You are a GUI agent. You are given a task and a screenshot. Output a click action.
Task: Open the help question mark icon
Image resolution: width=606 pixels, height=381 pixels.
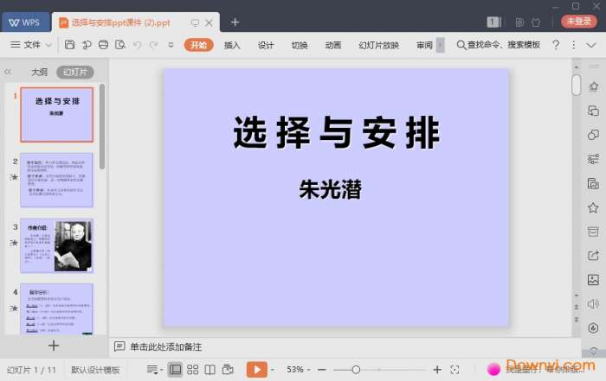(556, 45)
